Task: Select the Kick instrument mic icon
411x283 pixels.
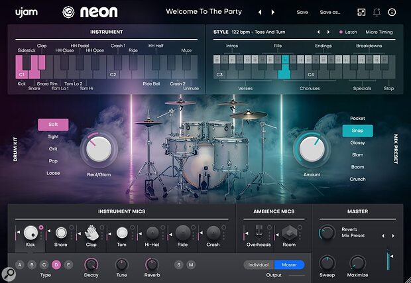Action: coord(30,233)
